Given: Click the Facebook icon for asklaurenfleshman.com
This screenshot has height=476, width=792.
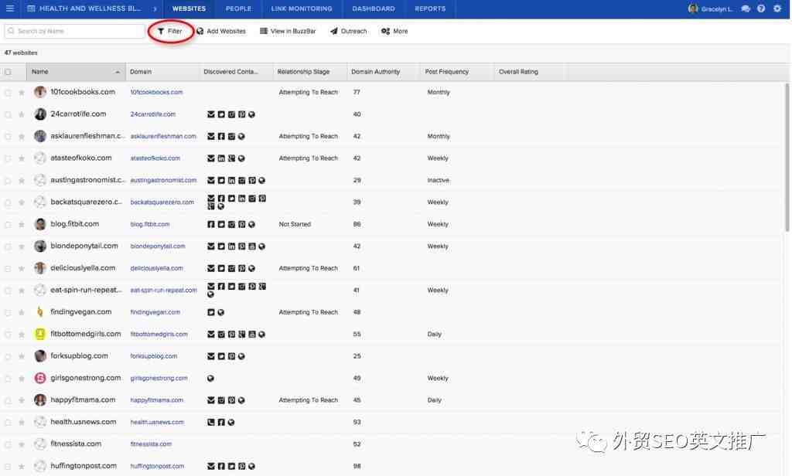Looking at the screenshot, I should click(221, 136).
